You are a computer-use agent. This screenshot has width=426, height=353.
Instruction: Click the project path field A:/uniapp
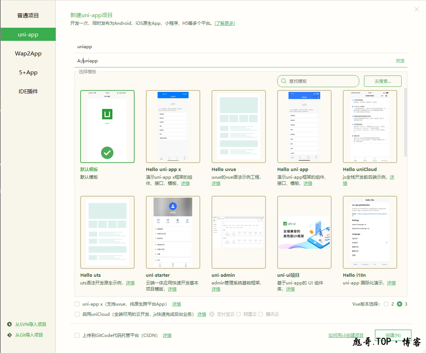click(234, 61)
